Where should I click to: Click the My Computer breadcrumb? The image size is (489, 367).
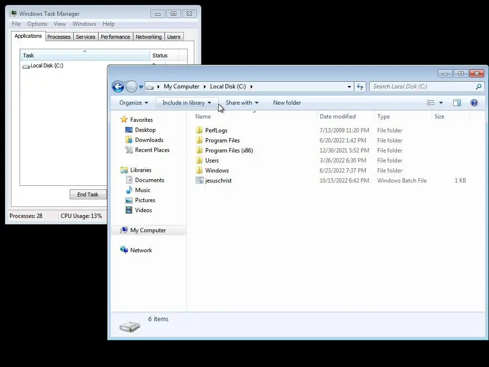point(181,86)
